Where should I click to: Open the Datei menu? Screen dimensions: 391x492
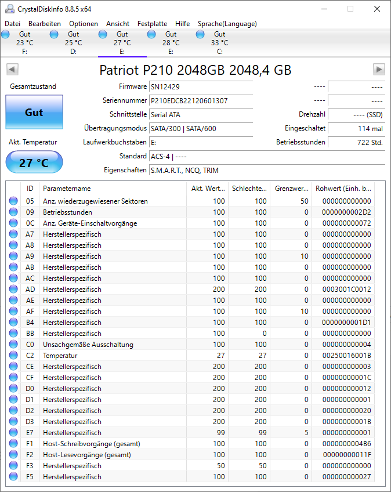pyautogui.click(x=13, y=24)
